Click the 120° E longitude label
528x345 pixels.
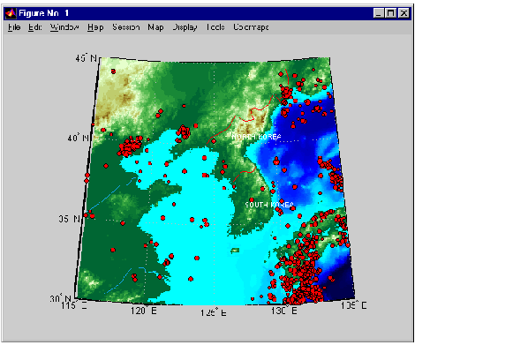(x=144, y=310)
